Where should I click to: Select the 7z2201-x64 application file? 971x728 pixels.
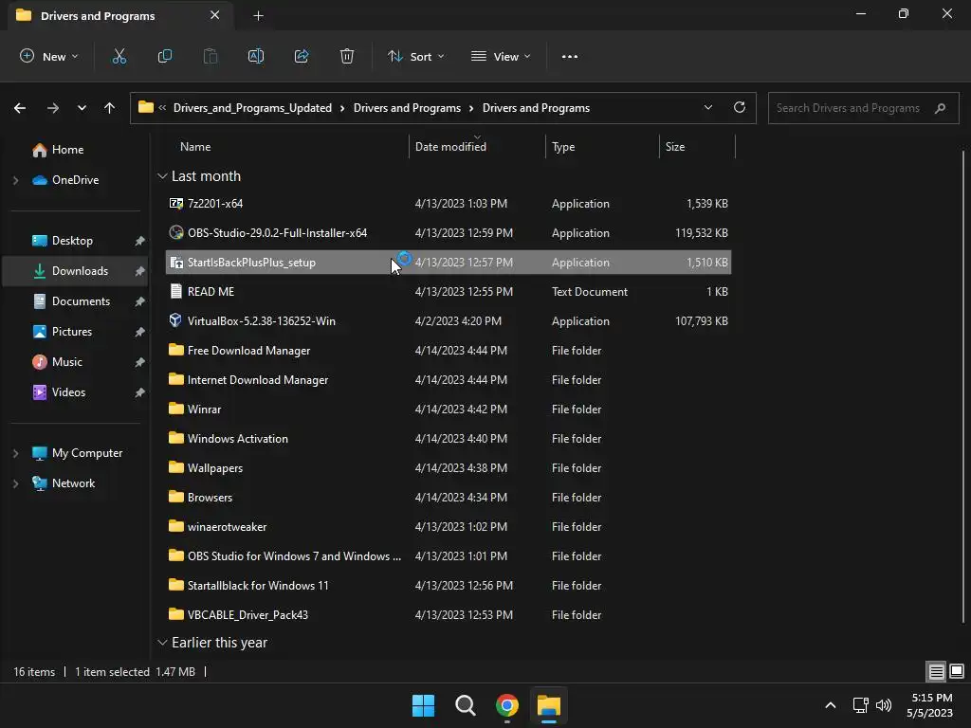pos(449,203)
